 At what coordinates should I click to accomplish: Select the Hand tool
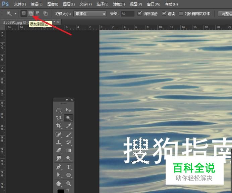(59, 184)
